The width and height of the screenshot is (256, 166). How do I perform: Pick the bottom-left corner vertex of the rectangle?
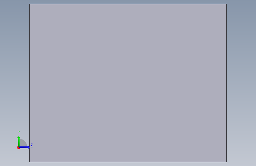tap(30, 162)
